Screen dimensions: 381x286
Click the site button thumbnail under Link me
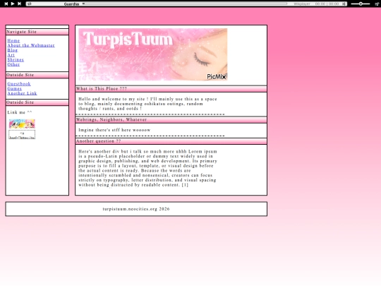point(22,124)
